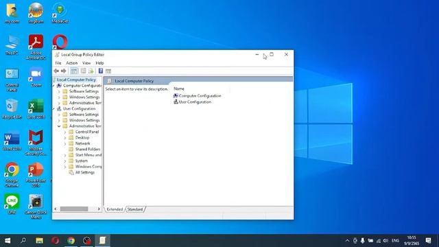Expand the Desktop tree node
This screenshot has width=439, height=247.
[x=65, y=137]
